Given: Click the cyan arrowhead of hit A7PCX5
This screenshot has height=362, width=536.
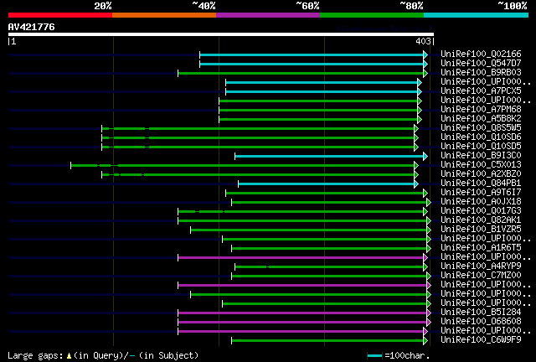Looking at the screenshot, I should 420,91.
